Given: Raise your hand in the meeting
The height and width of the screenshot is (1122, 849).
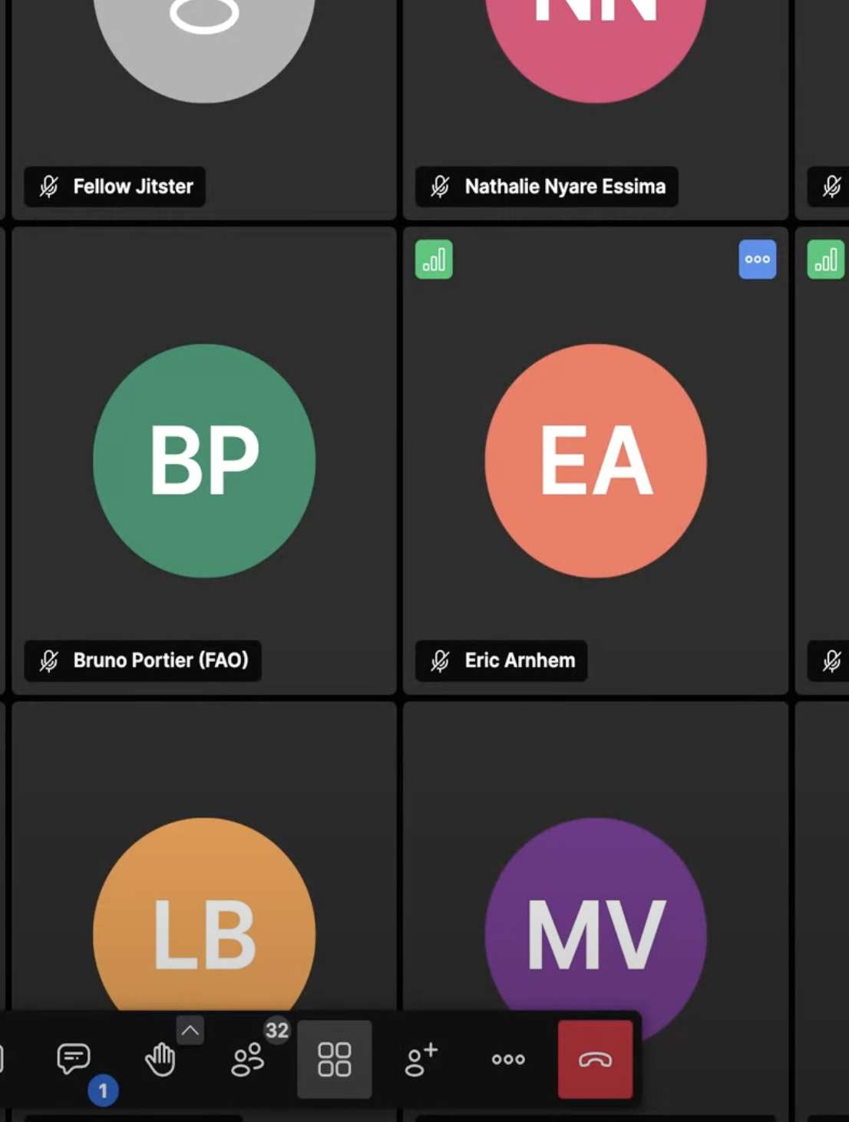Looking at the screenshot, I should click(x=160, y=1060).
